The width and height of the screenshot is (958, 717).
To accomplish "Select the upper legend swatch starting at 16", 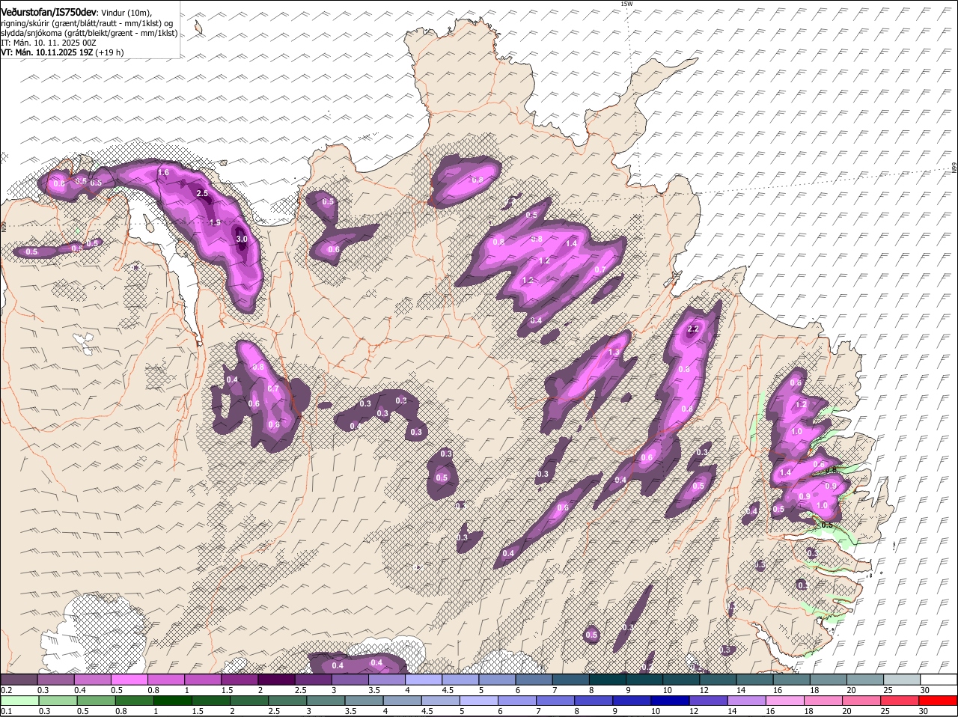I will (x=792, y=679).
